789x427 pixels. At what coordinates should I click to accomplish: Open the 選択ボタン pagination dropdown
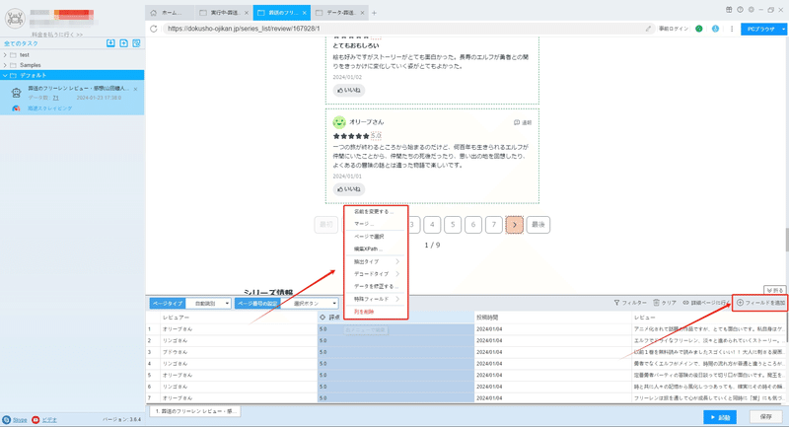click(x=310, y=304)
